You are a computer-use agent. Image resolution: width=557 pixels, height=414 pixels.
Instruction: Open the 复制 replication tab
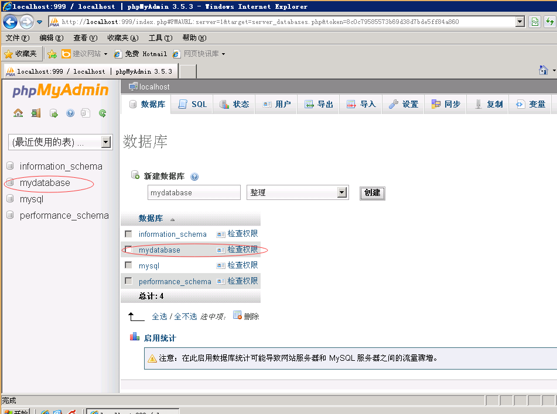point(488,104)
